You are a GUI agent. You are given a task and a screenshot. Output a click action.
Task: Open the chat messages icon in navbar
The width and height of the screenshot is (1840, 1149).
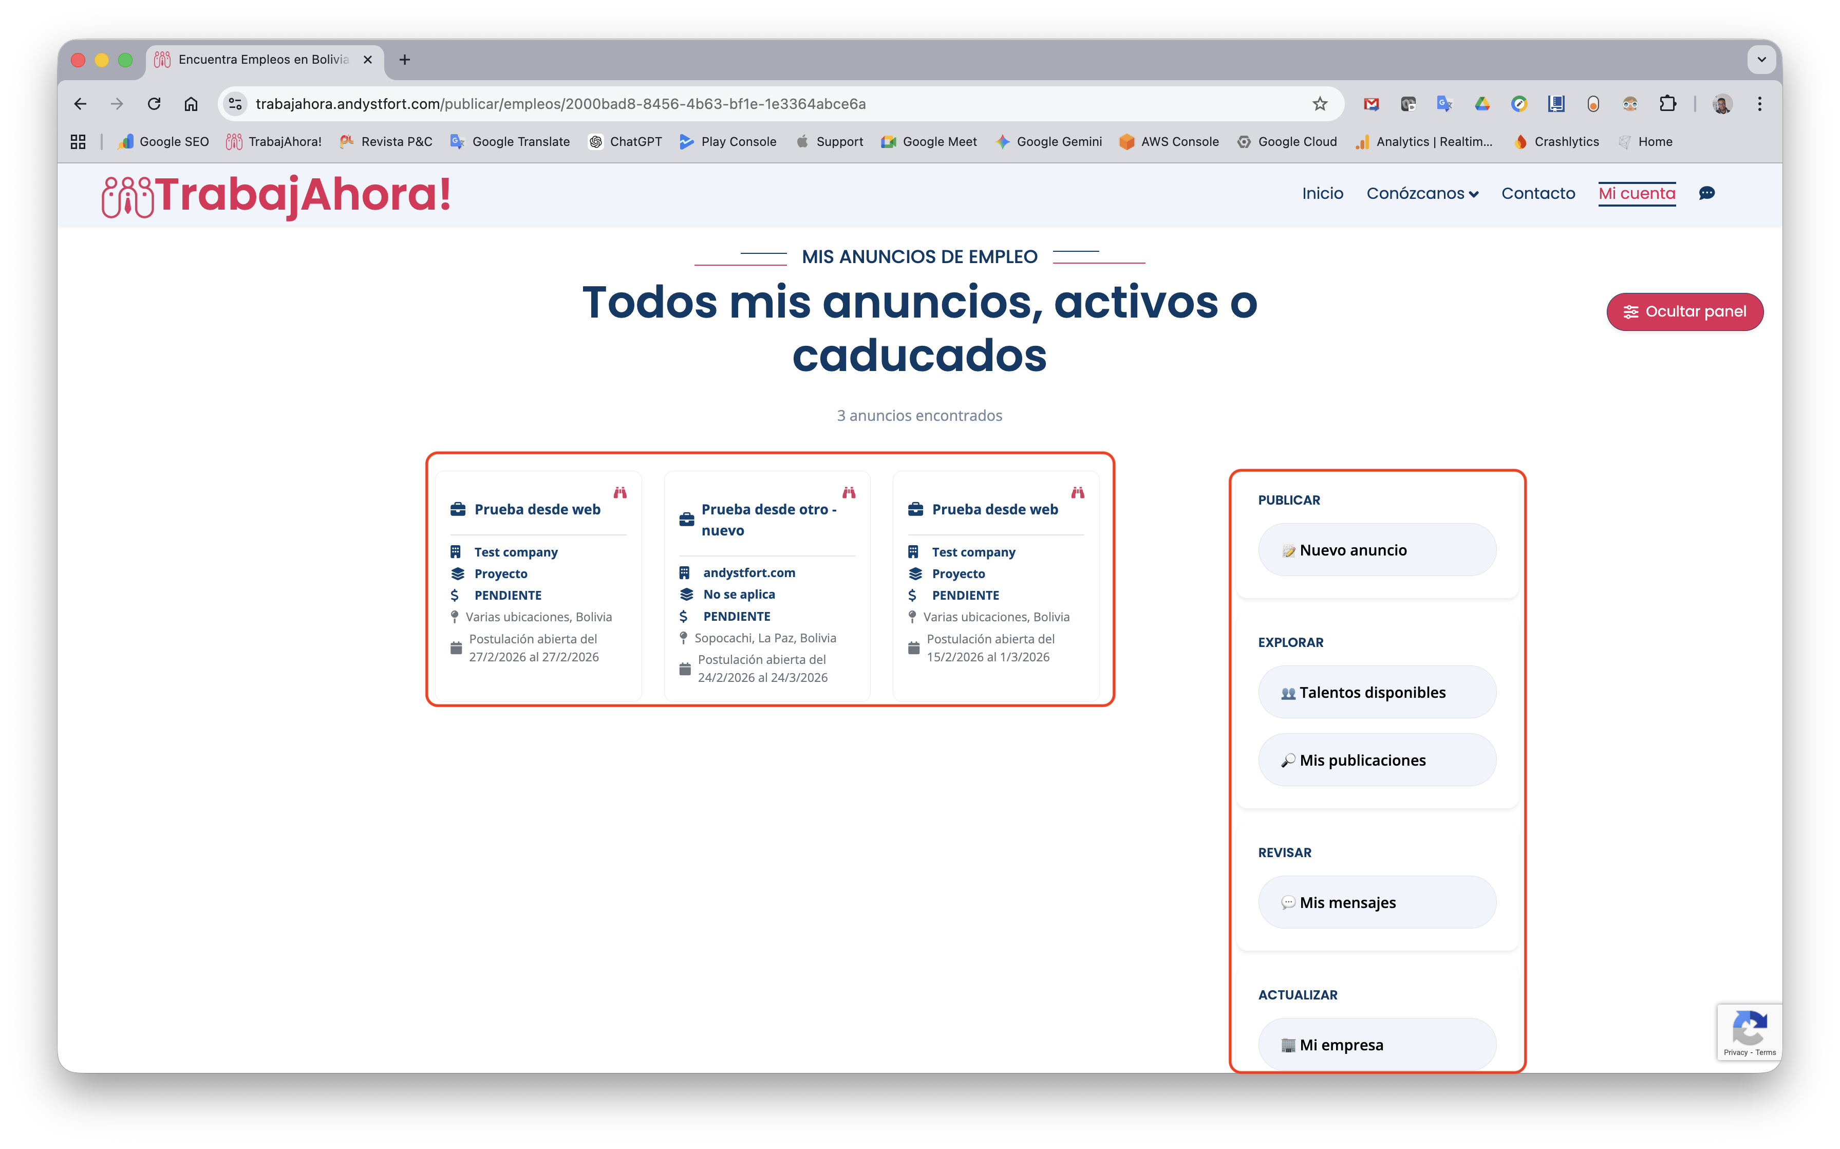click(x=1706, y=193)
